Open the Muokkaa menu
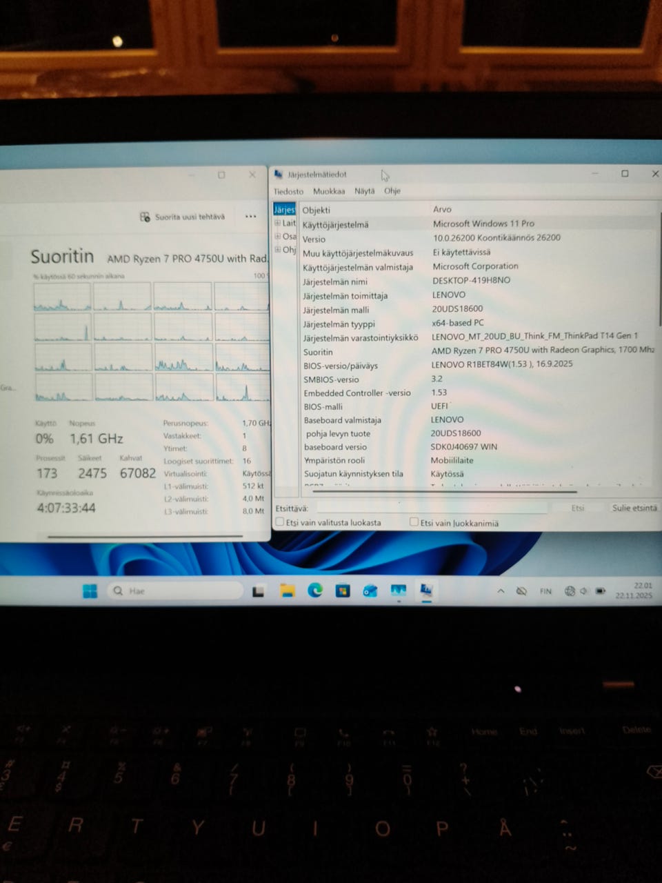Viewport: 662px width, 883px height. click(x=329, y=191)
